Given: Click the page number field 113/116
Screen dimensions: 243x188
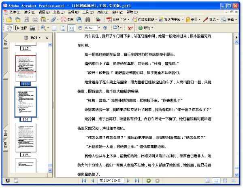Looking at the screenshot, I should pyautogui.click(x=111, y=180).
